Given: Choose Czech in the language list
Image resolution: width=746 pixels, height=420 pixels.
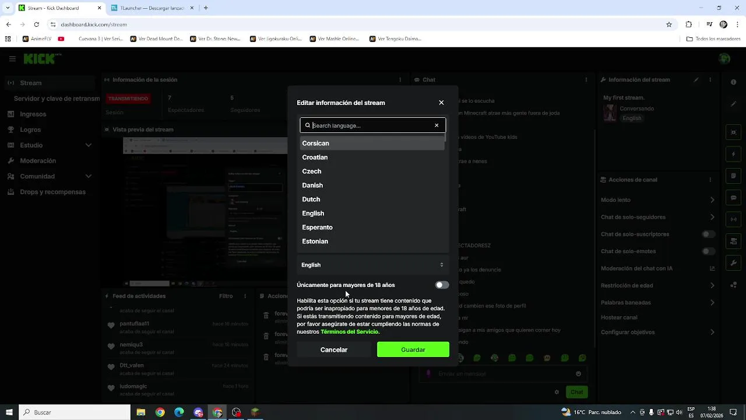Looking at the screenshot, I should [372, 171].
